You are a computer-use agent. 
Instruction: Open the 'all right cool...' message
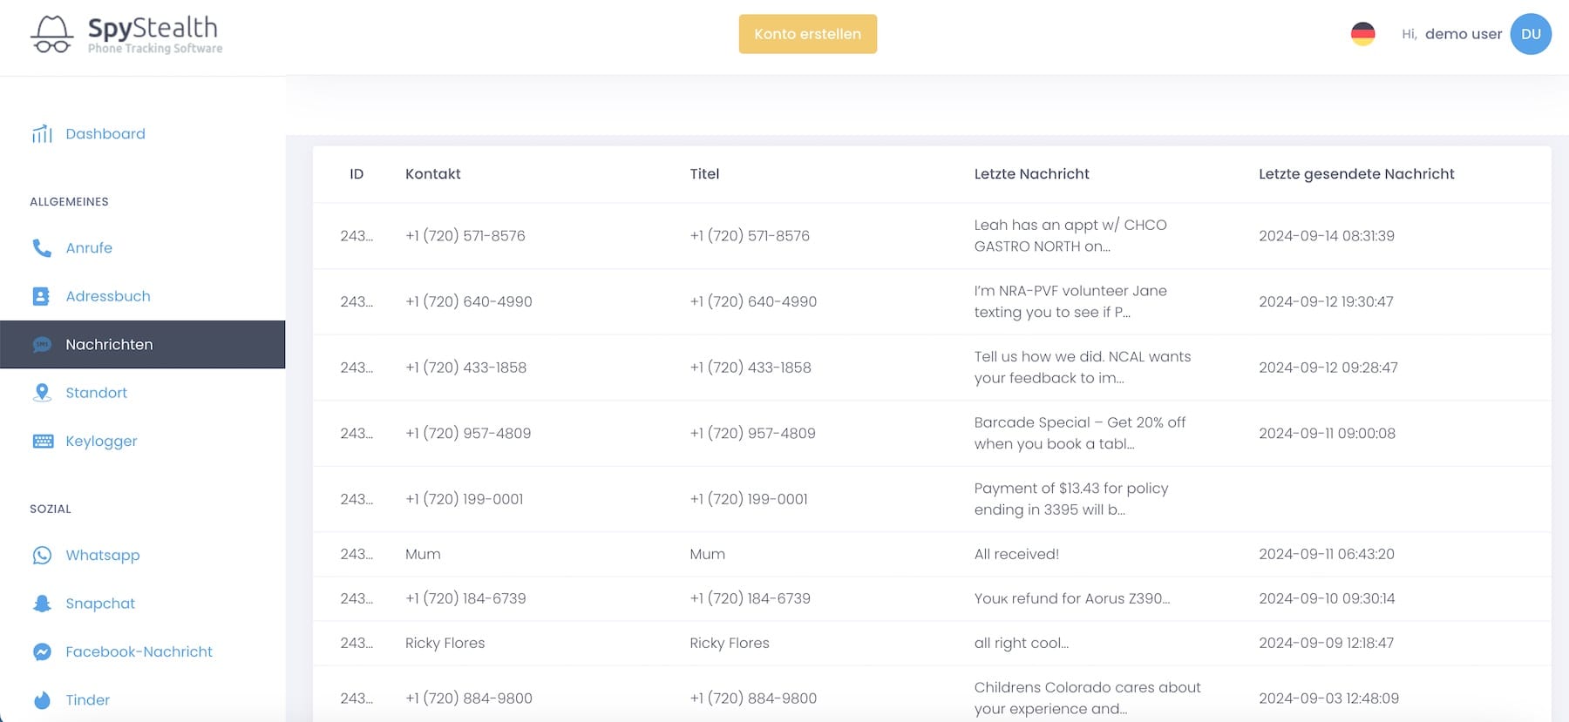click(x=1022, y=643)
